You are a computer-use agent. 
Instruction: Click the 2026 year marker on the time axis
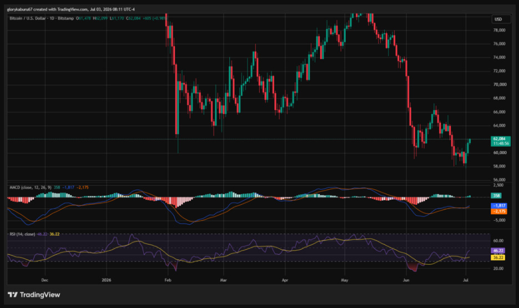pos(106,280)
